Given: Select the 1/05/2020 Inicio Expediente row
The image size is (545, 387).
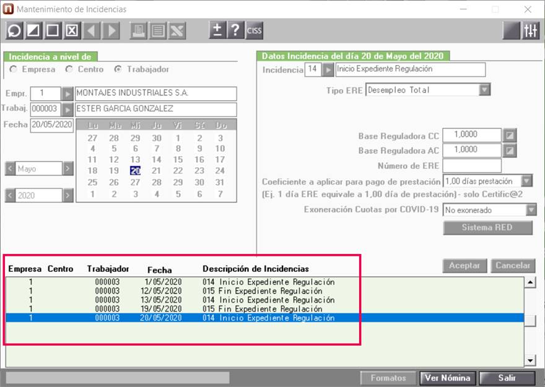Looking at the screenshot, I should 264,282.
